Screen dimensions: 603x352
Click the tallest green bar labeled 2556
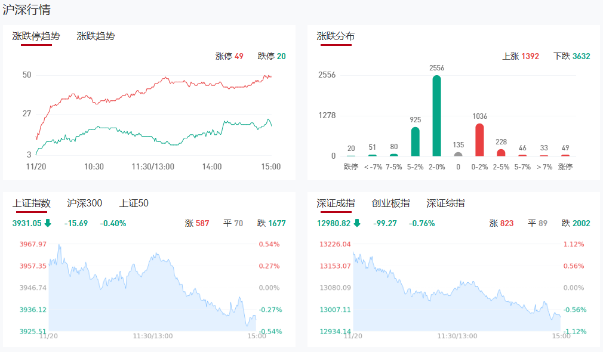coord(437,116)
